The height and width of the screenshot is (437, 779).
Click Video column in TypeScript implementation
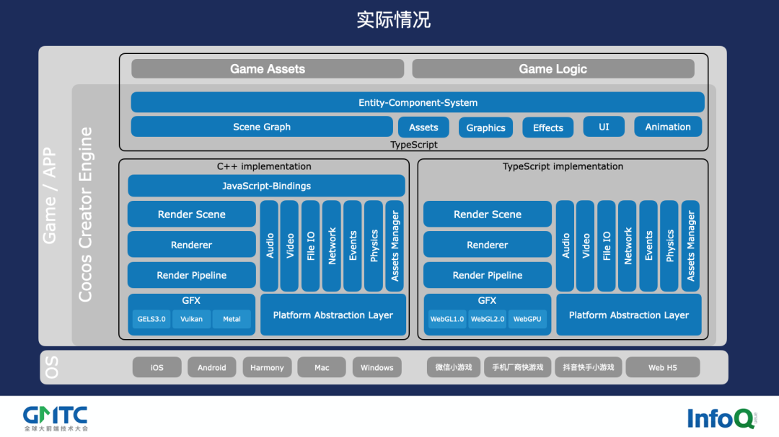click(x=586, y=246)
